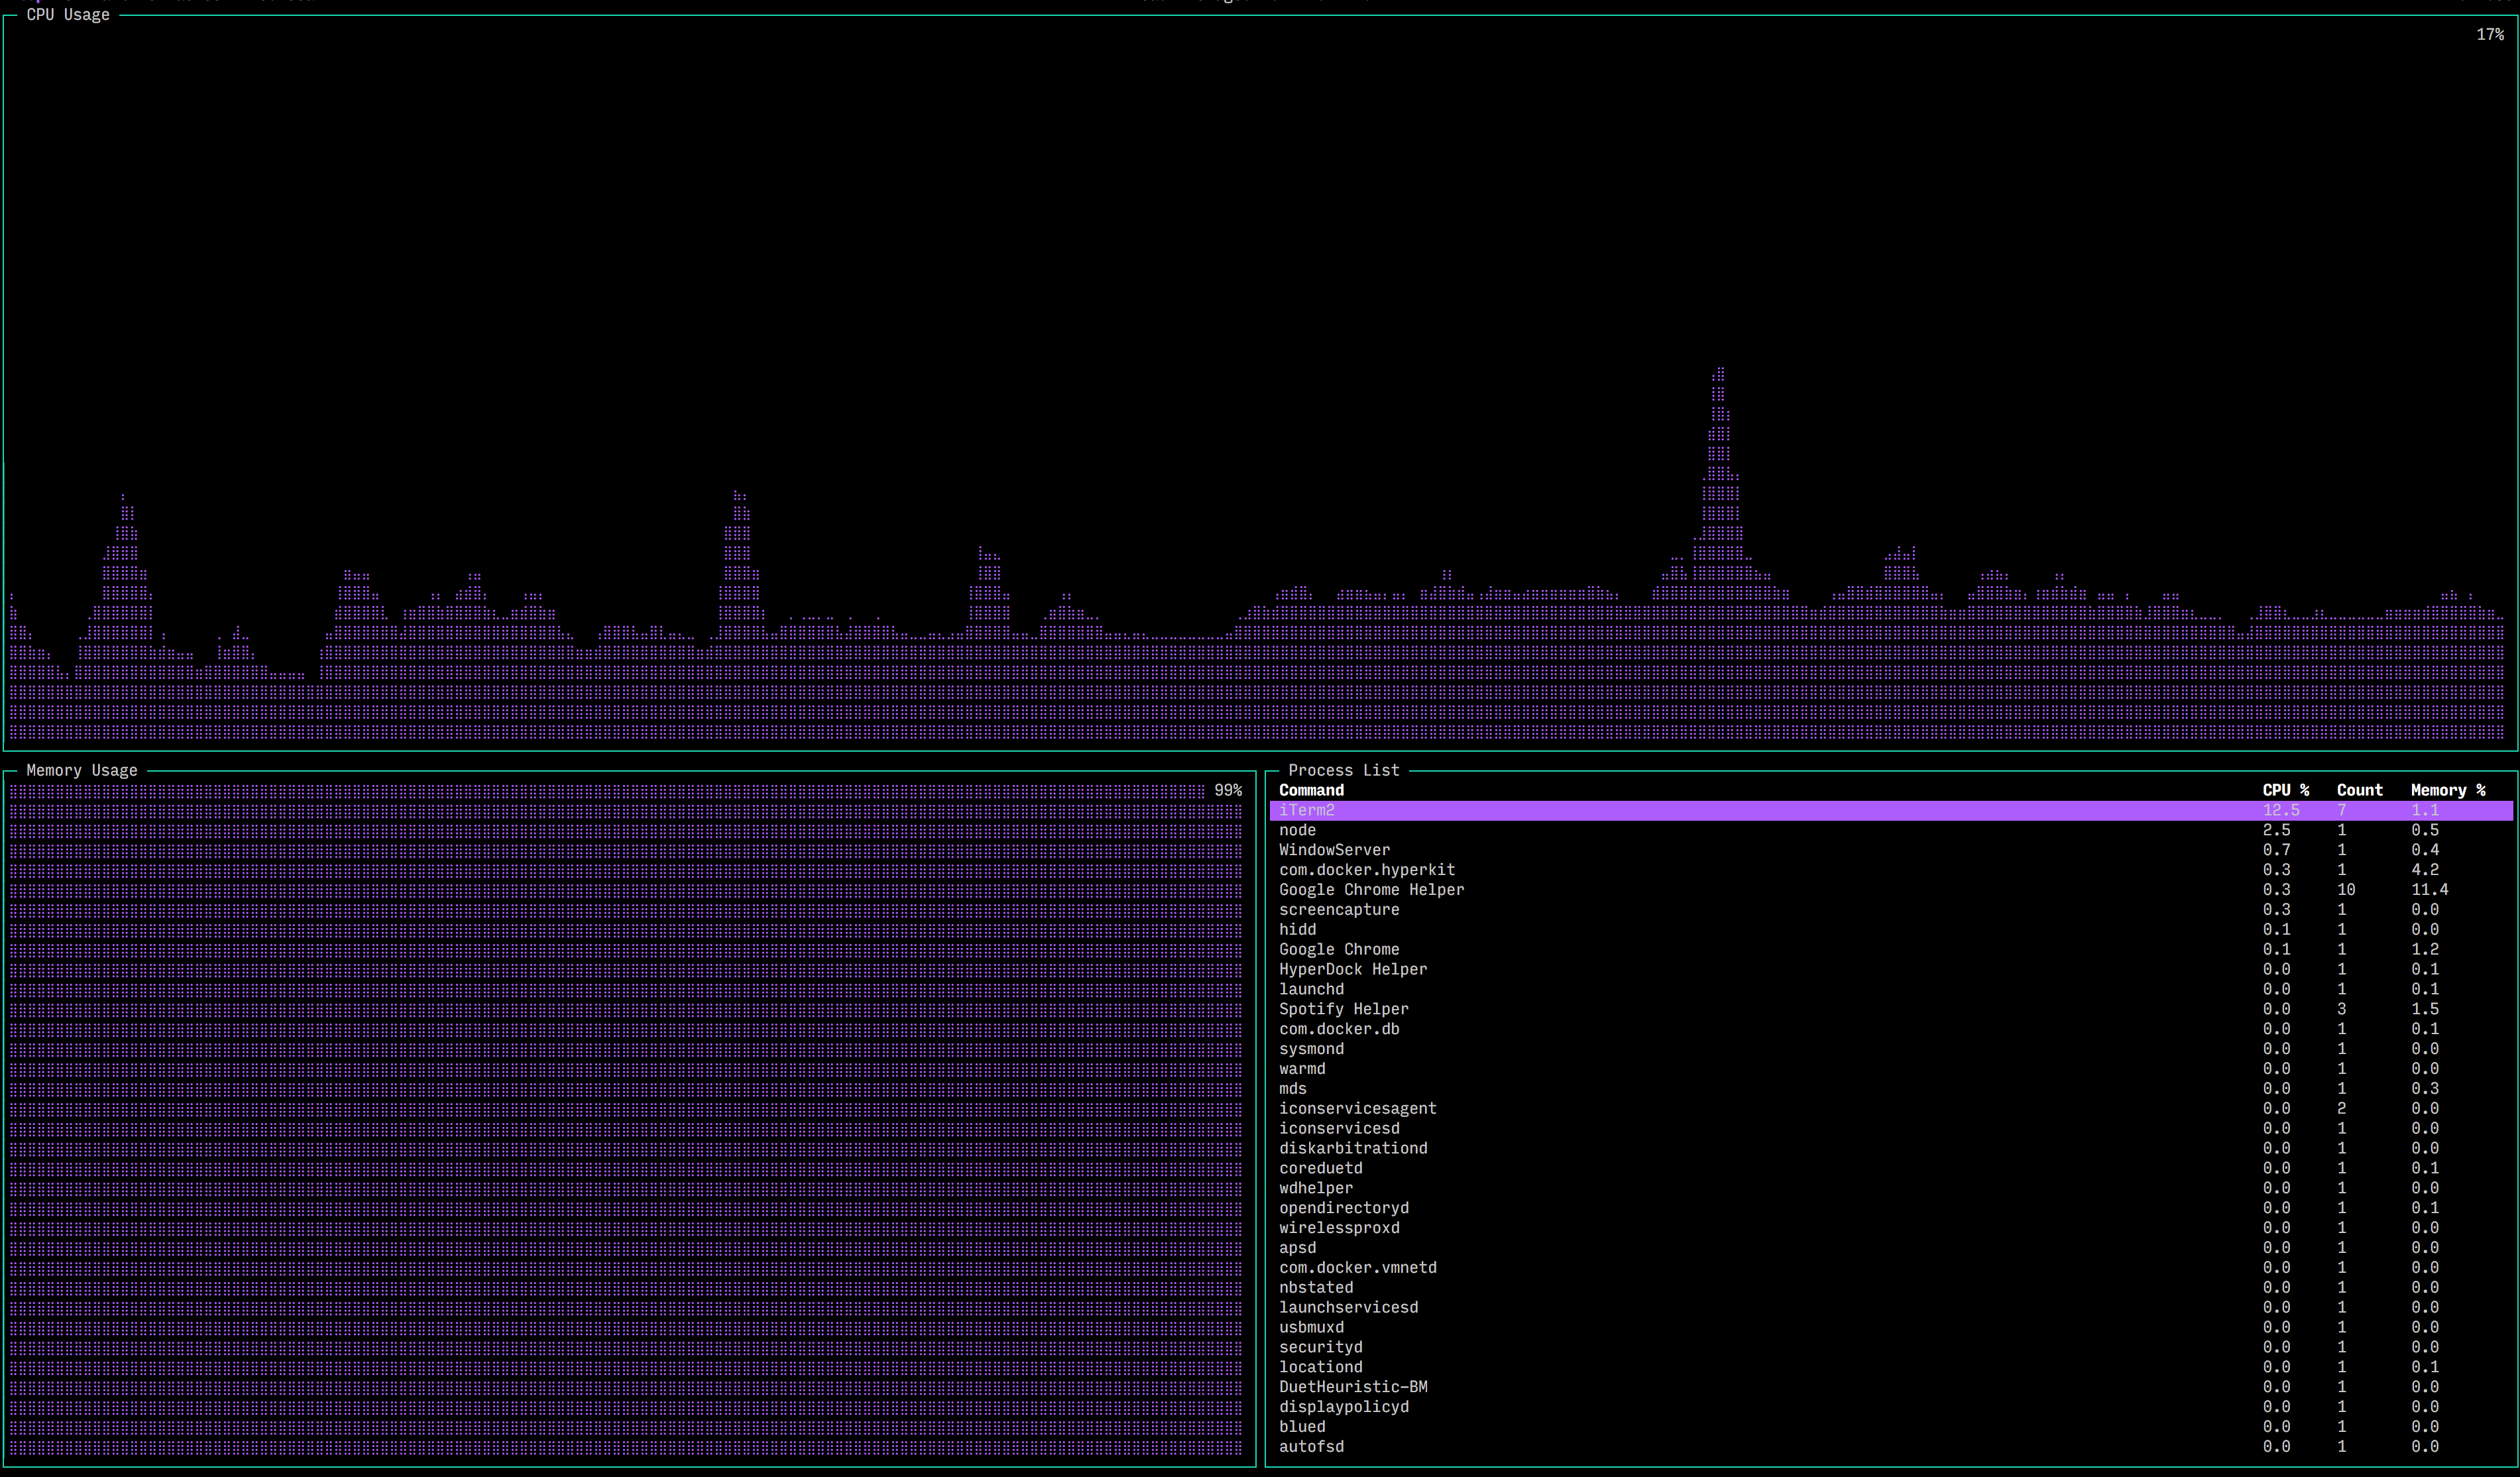Viewport: 2520px width, 1477px height.
Task: Select the displaypolicyd process
Action: (x=1891, y=1407)
